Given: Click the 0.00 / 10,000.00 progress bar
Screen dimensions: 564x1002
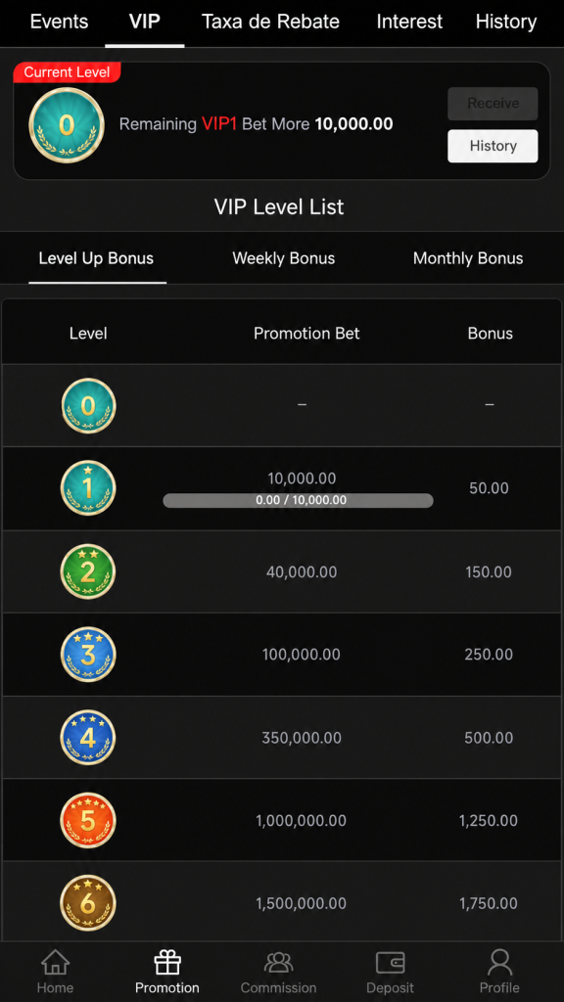Looking at the screenshot, I should [x=298, y=500].
